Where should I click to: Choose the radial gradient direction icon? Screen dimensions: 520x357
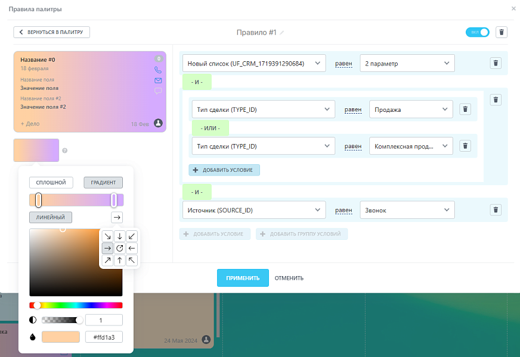click(x=120, y=248)
